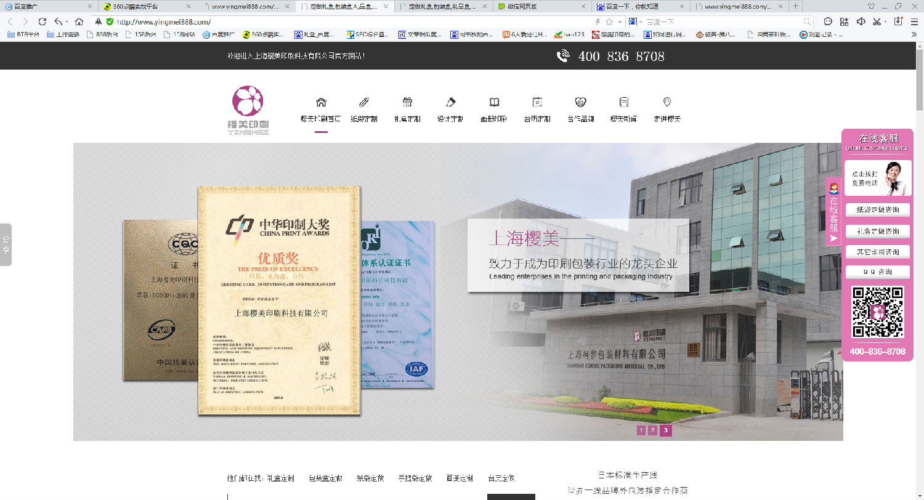Open the 樱美新闻 news nav item
The width and height of the screenshot is (924, 500).
623,110
